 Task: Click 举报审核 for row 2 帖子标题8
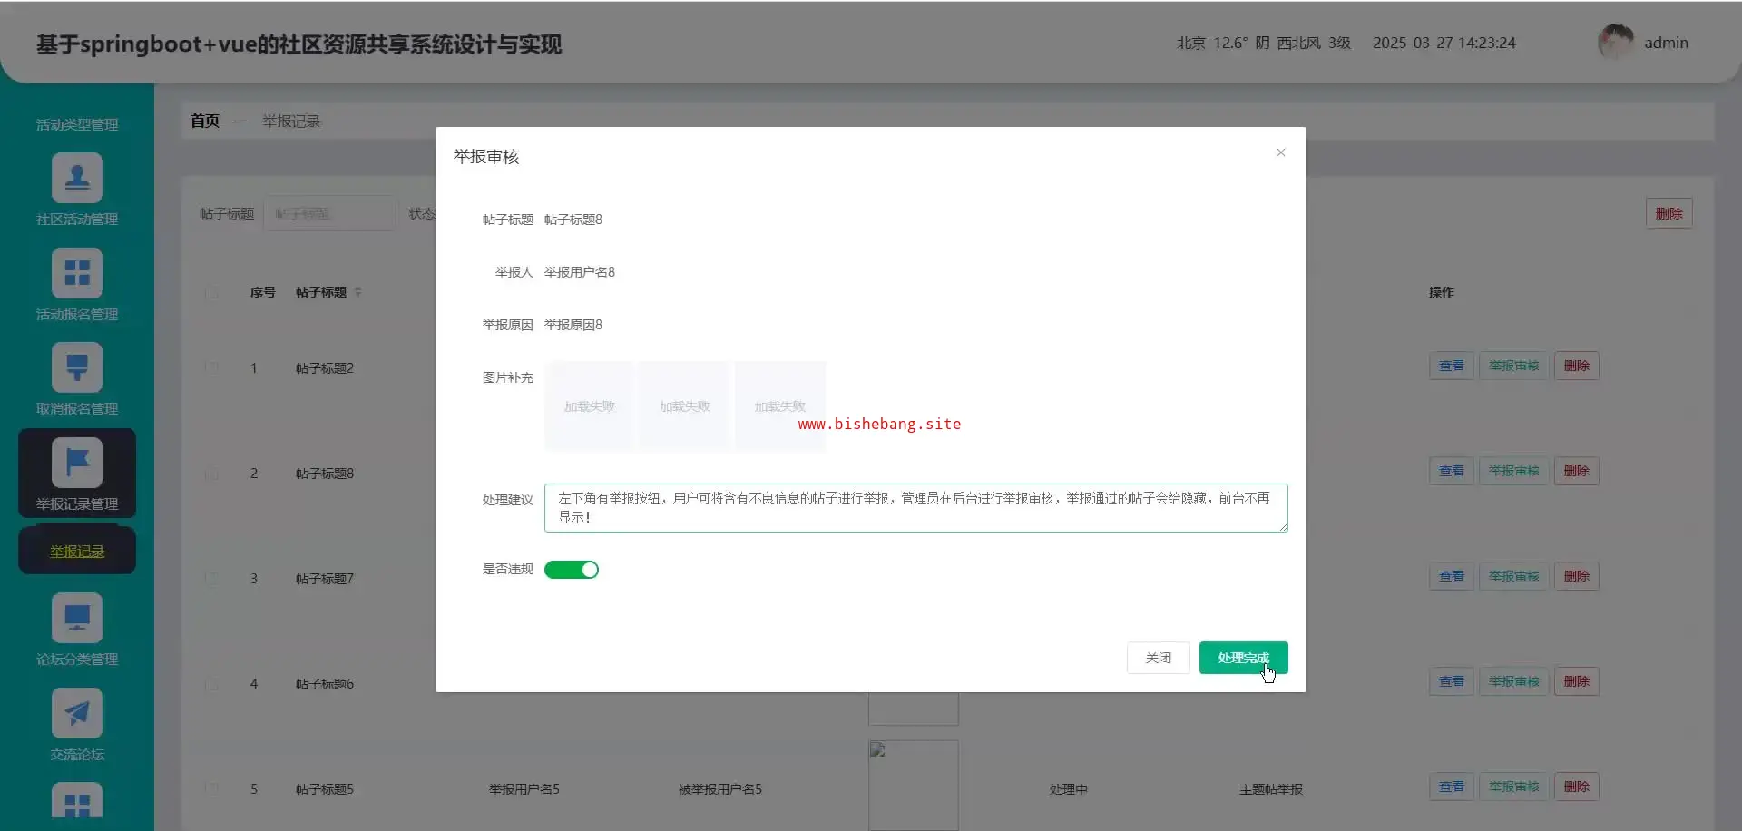[x=1513, y=471]
